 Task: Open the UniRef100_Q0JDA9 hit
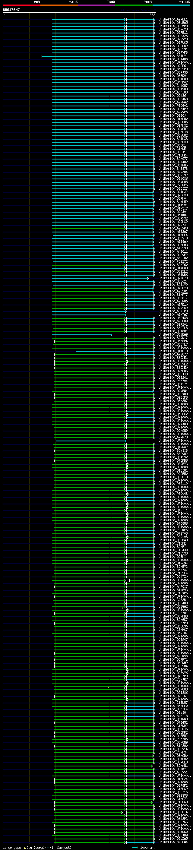(173, 335)
